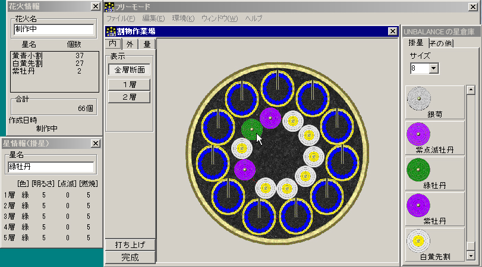Click the green star inside the shell

tap(251, 129)
